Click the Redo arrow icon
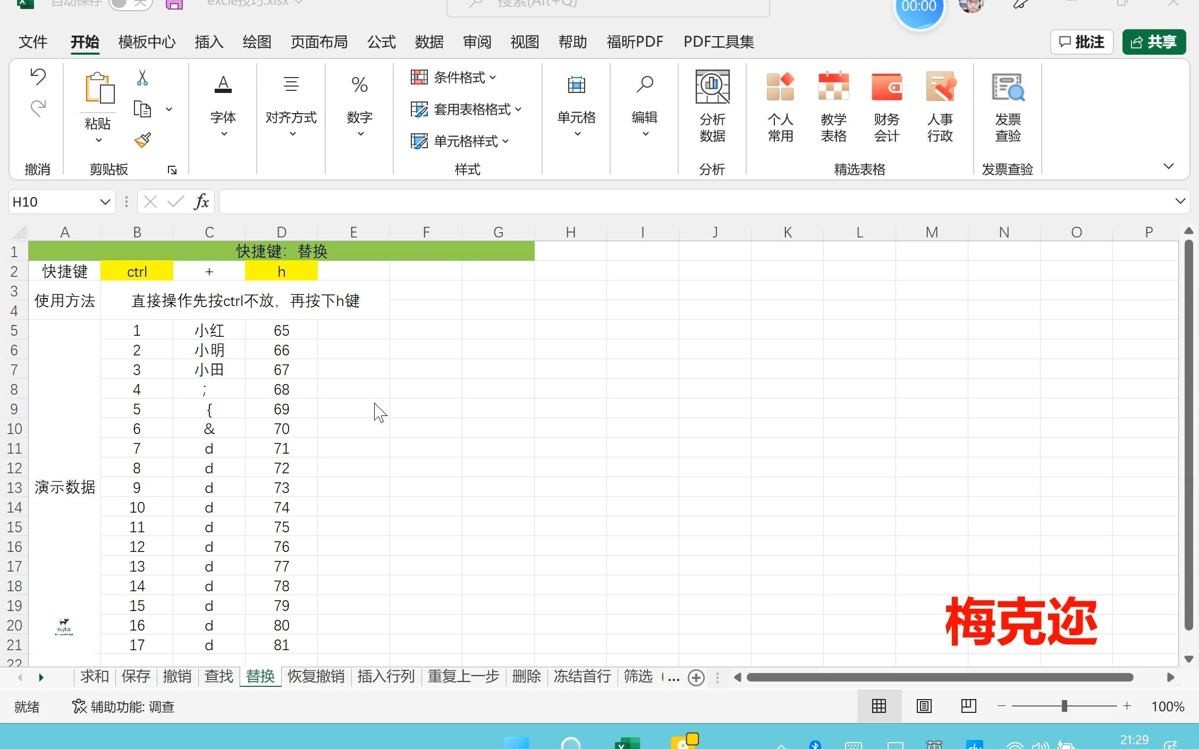The width and height of the screenshot is (1199, 749). click(x=38, y=108)
